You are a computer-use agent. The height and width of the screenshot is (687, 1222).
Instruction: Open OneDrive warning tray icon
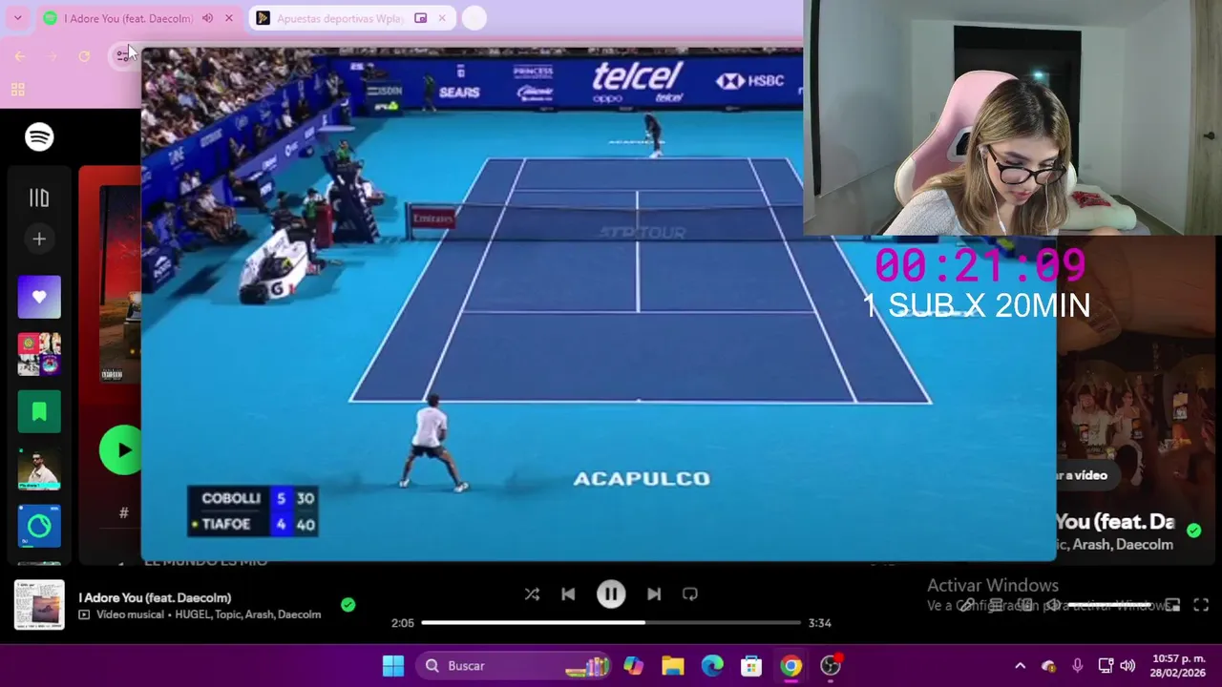click(x=1048, y=666)
